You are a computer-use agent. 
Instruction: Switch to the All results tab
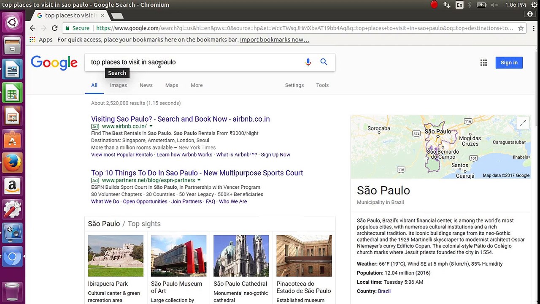point(94,85)
